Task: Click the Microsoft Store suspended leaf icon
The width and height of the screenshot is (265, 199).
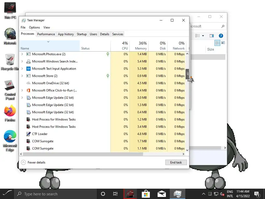Action: click(x=108, y=76)
